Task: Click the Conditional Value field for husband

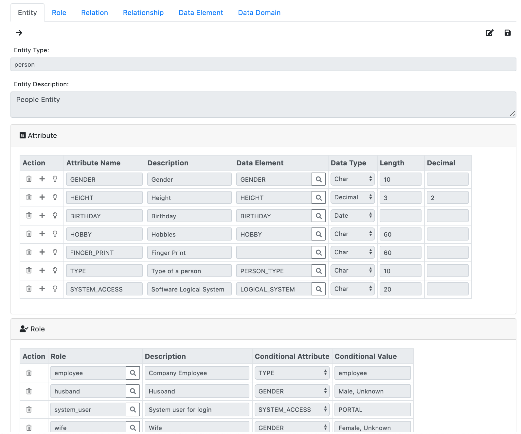Action: tap(372, 391)
